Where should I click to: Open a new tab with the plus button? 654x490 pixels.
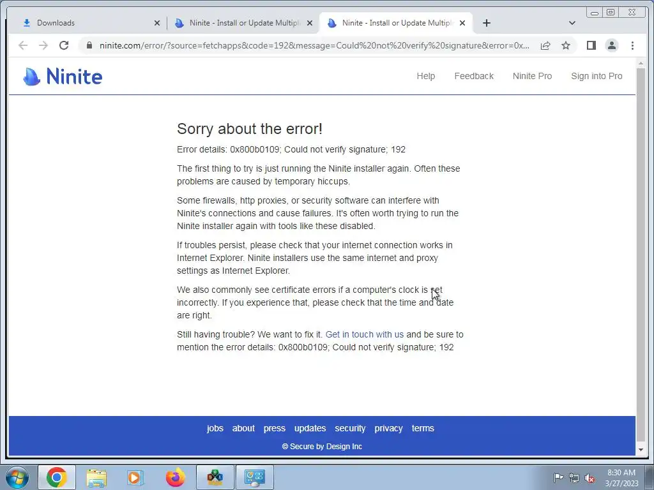point(486,23)
